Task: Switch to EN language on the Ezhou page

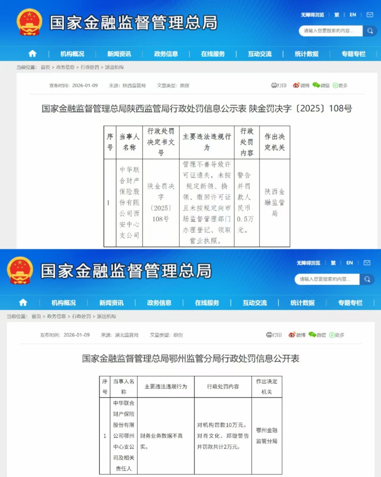Action: coord(349,263)
